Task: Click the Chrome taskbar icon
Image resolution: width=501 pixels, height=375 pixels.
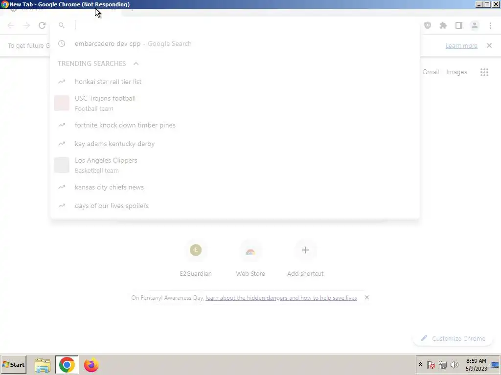Action: pyautogui.click(x=67, y=365)
